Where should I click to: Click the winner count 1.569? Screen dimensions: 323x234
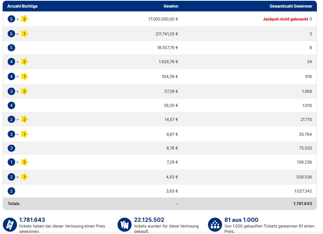(x=307, y=91)
